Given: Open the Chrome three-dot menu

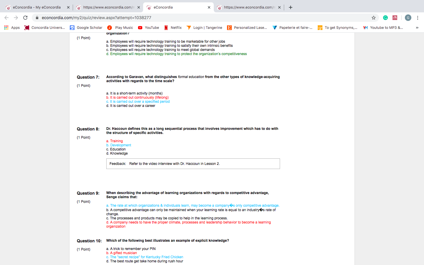Looking at the screenshot, I should [x=418, y=18].
